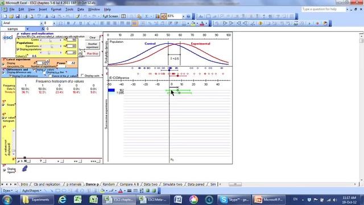Click the Fill Color paint bucket icon
This screenshot has width=364, height=205.
coord(193,23)
